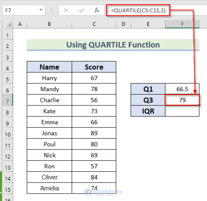Select the cell containing 'Kate'
The height and width of the screenshot is (201, 207).
click(49, 111)
